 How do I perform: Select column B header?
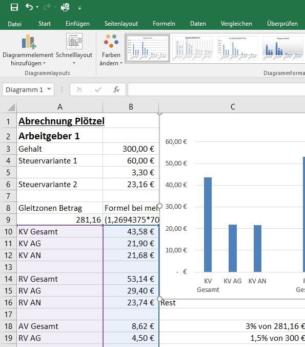131,107
